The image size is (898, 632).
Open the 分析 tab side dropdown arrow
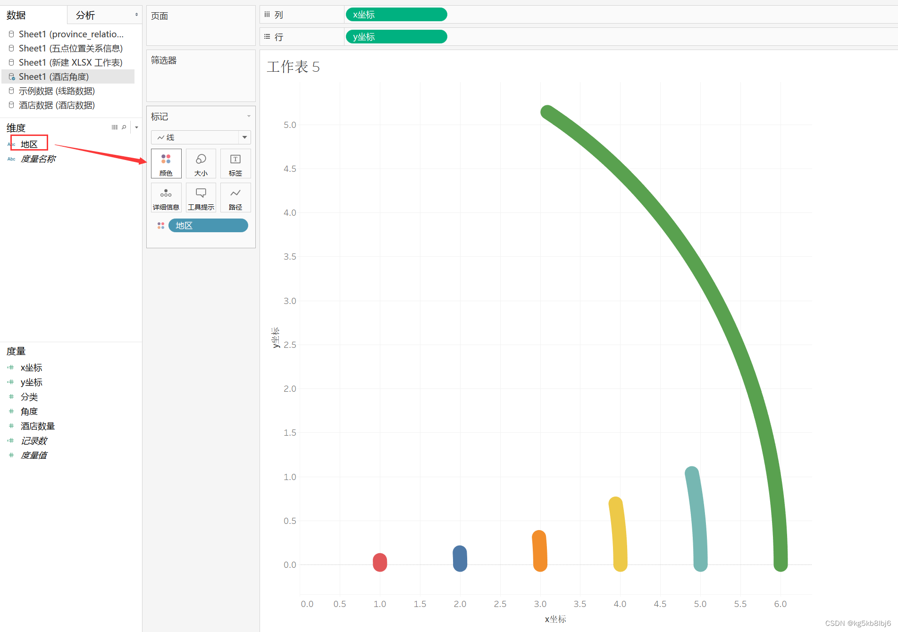click(x=137, y=15)
